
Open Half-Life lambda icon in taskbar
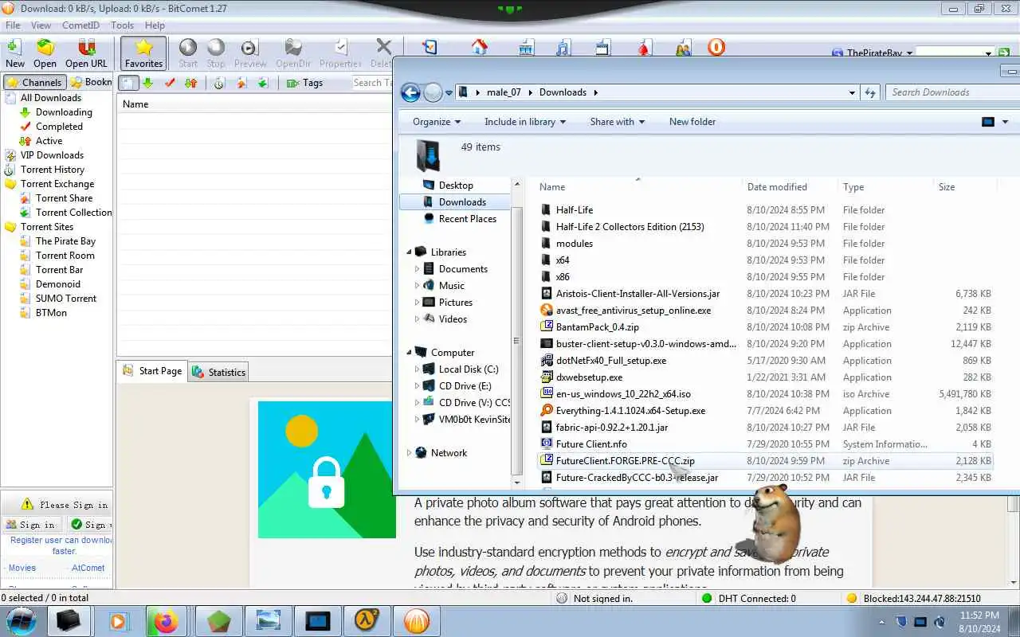[x=366, y=620]
